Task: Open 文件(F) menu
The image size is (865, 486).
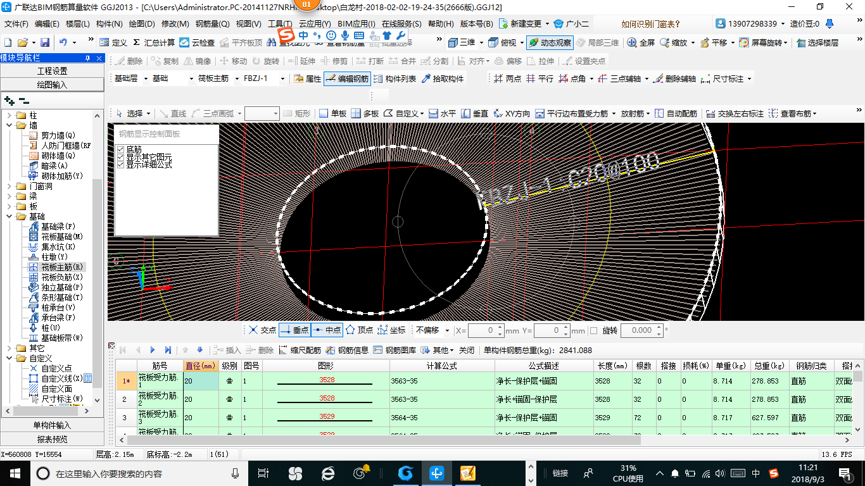Action: point(16,24)
